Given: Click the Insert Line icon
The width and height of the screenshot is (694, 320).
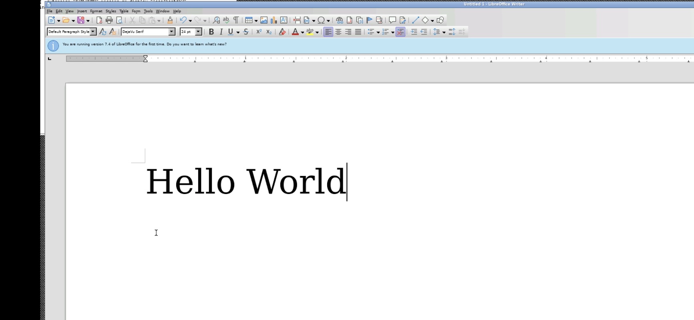Looking at the screenshot, I should [x=415, y=20].
